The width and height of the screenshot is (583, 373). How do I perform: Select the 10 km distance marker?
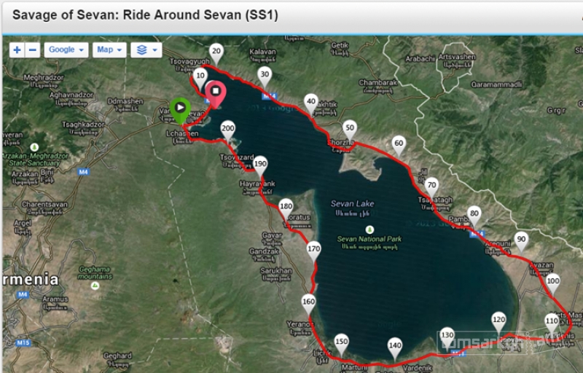click(200, 76)
